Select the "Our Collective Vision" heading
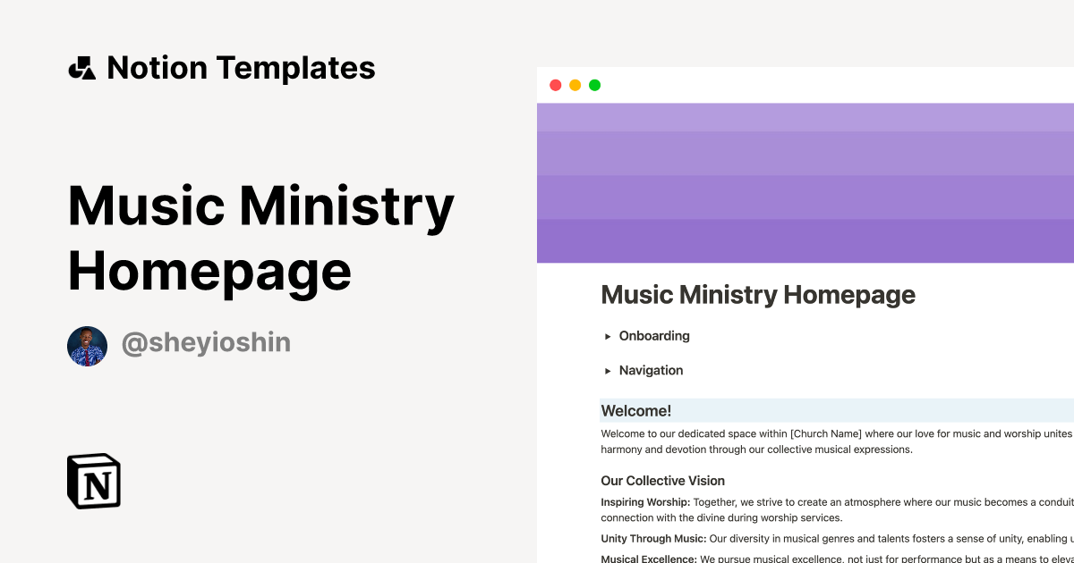The width and height of the screenshot is (1074, 563). point(662,481)
